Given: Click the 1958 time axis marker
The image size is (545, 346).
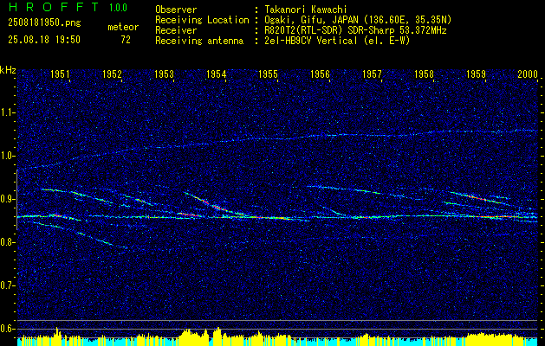Looking at the screenshot, I should (424, 74).
